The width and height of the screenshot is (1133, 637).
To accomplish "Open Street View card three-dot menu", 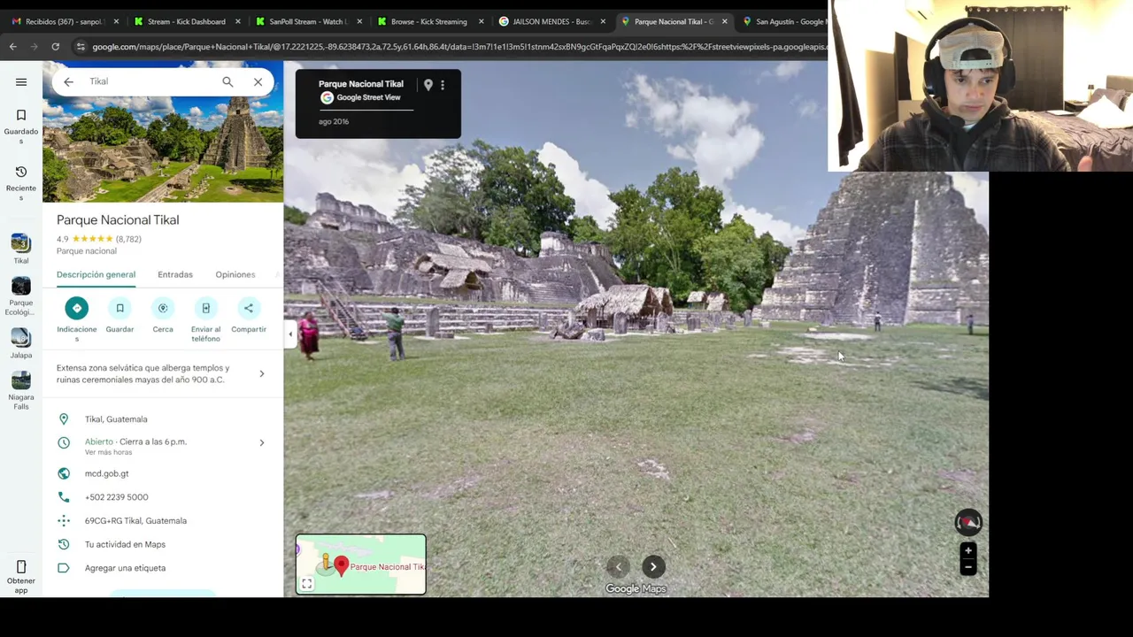I will pos(443,85).
